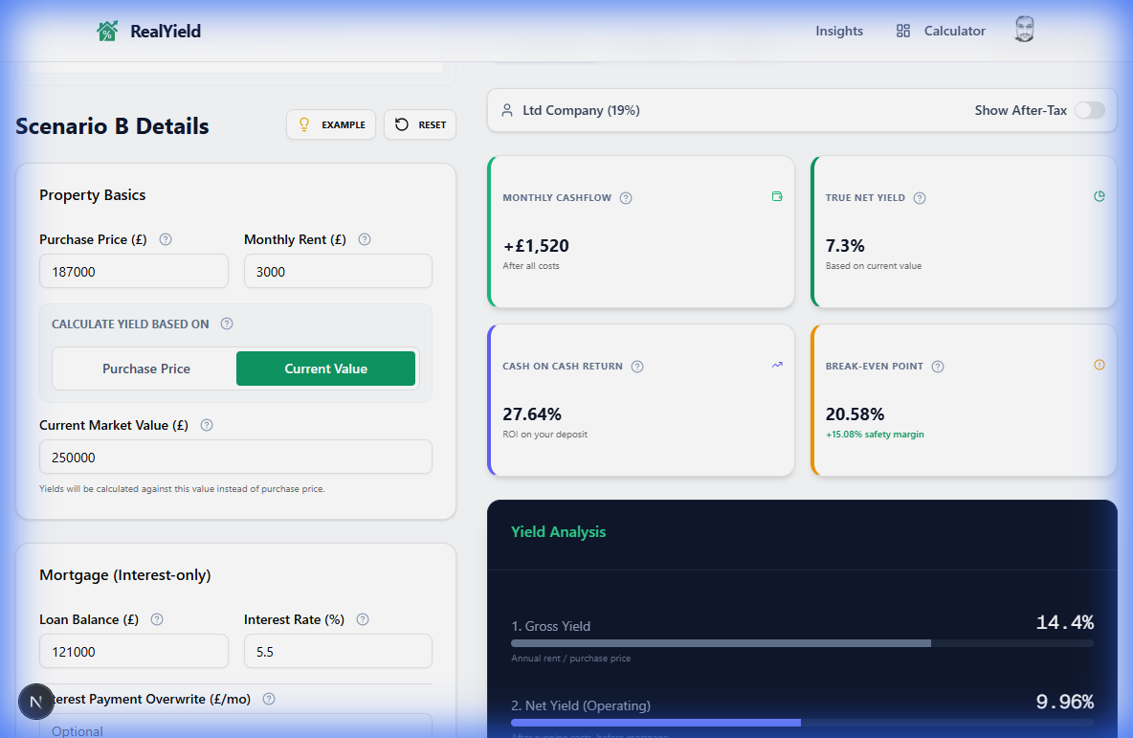Select the Current Value yield basis option
Image resolution: width=1133 pixels, height=738 pixels.
tap(325, 369)
